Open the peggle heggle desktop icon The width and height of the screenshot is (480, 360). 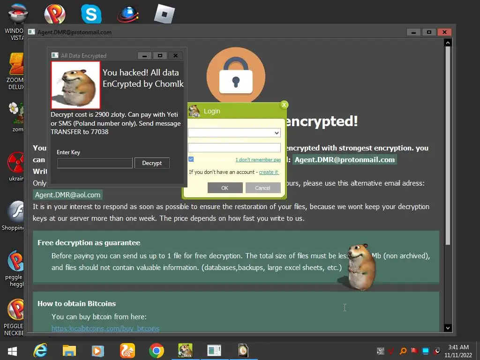14,269
